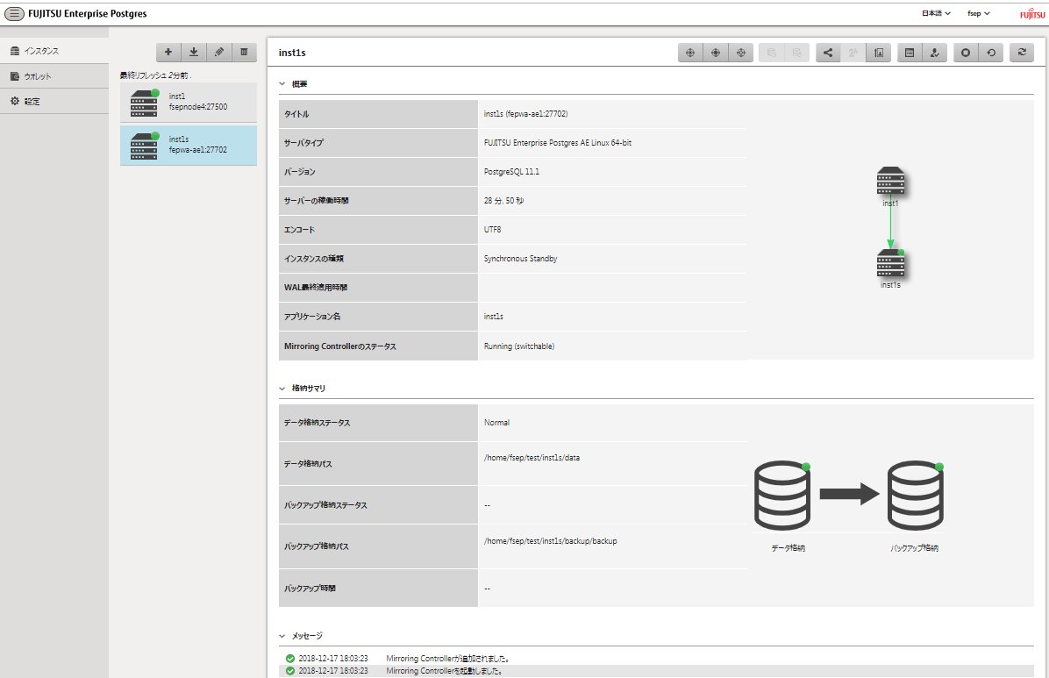
Task: Click the greyed database restore arrow icon
Action: [796, 53]
